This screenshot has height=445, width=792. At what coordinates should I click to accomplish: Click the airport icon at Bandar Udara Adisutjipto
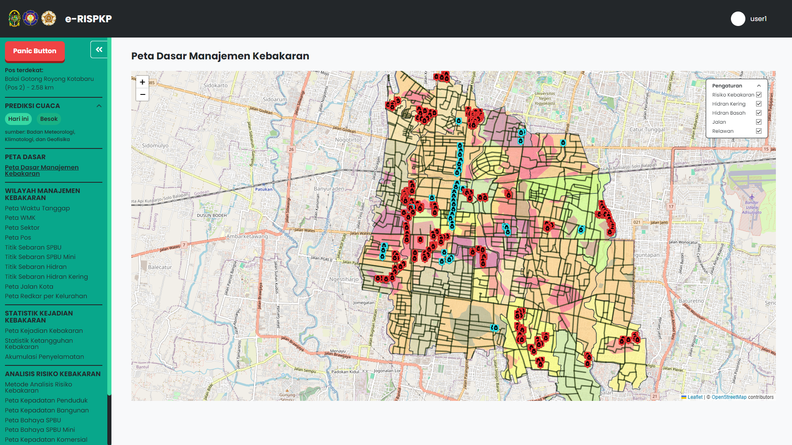[x=752, y=197]
